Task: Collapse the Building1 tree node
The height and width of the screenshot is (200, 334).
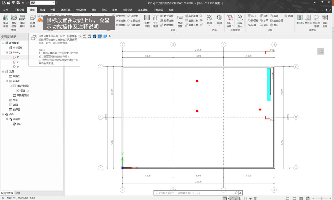Action: [x=7, y=52]
